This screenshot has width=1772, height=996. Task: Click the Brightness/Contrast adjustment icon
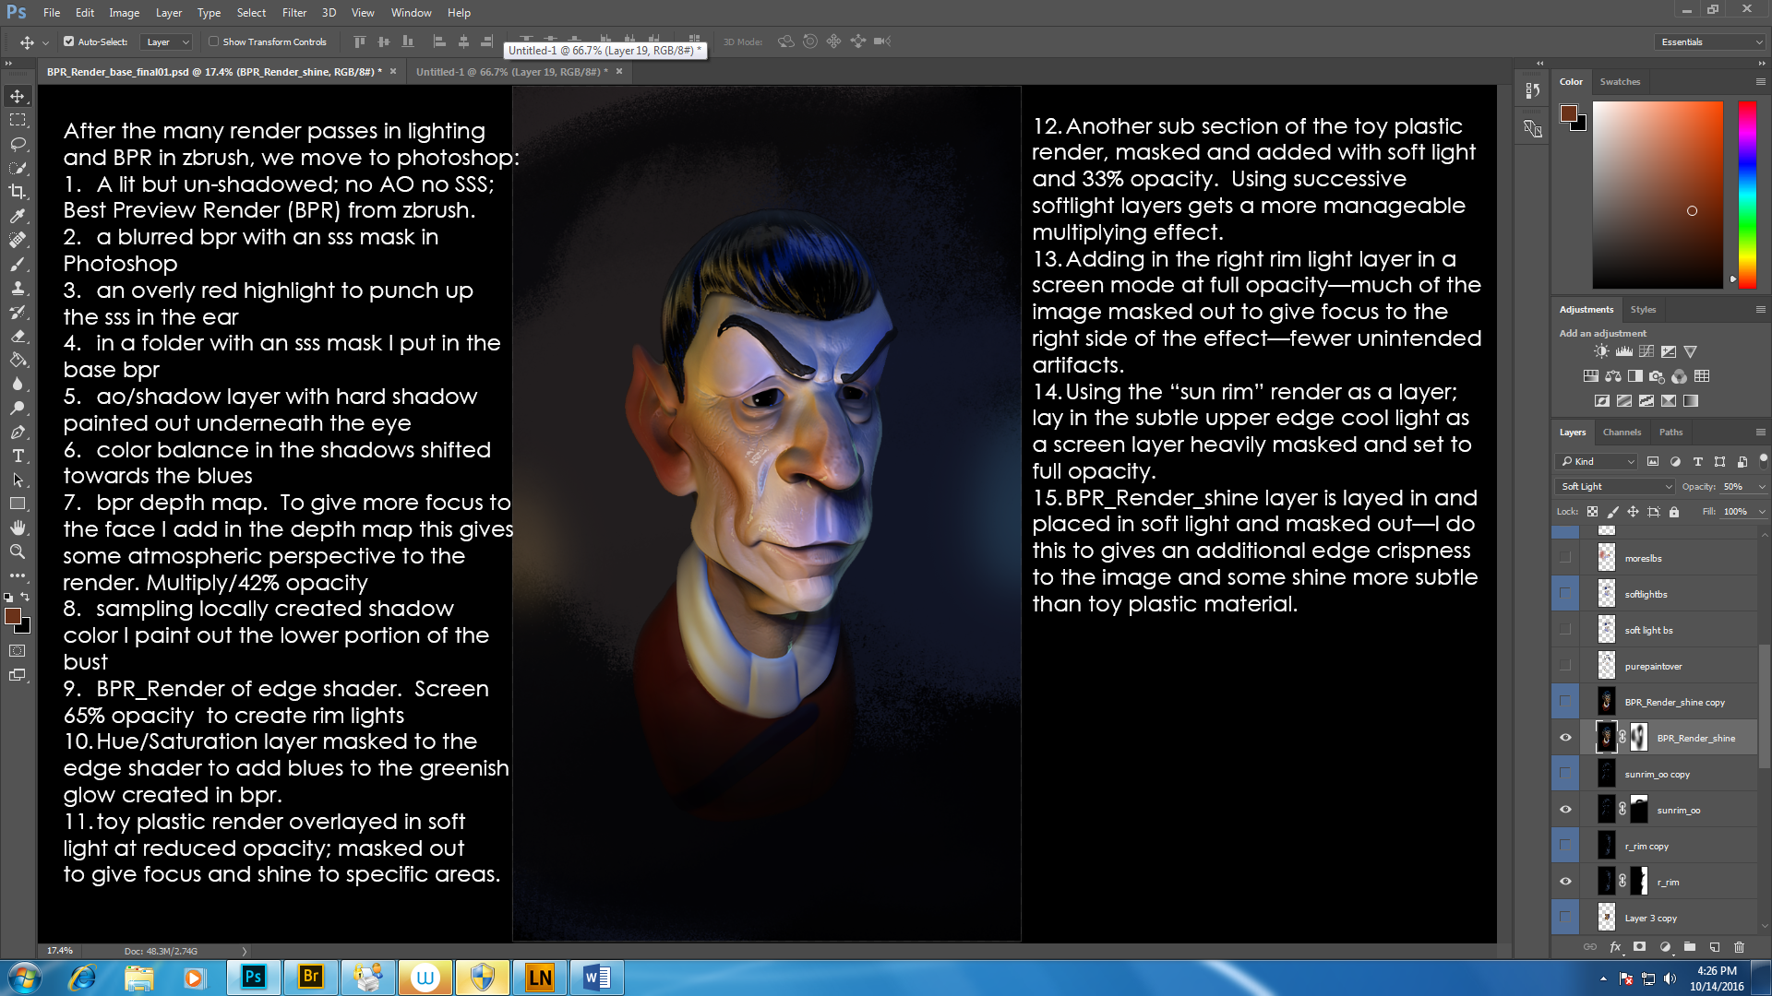pyautogui.click(x=1601, y=351)
